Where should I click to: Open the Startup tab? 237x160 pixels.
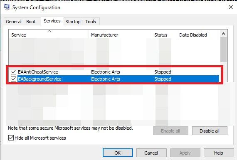click(73, 22)
